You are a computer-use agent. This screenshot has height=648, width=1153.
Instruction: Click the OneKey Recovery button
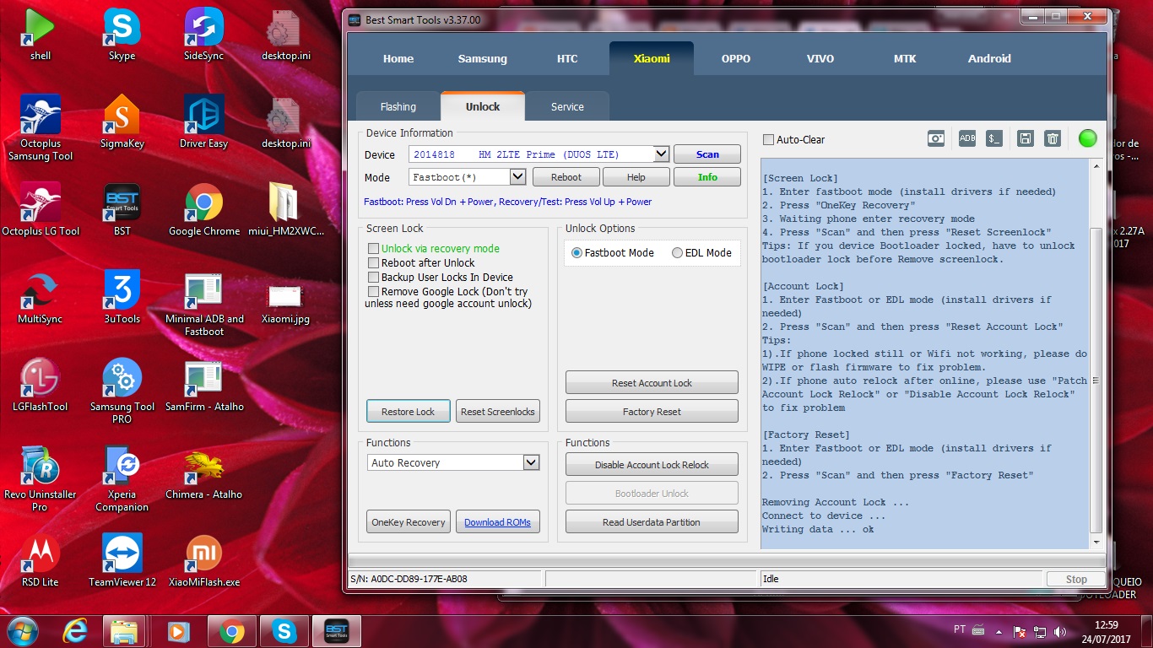pos(409,522)
